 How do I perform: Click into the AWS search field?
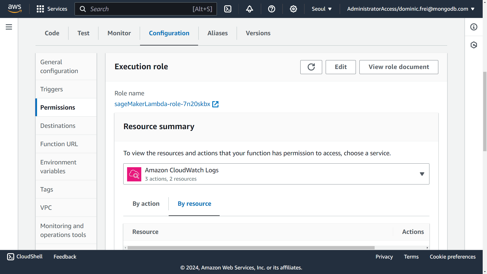coord(146,9)
